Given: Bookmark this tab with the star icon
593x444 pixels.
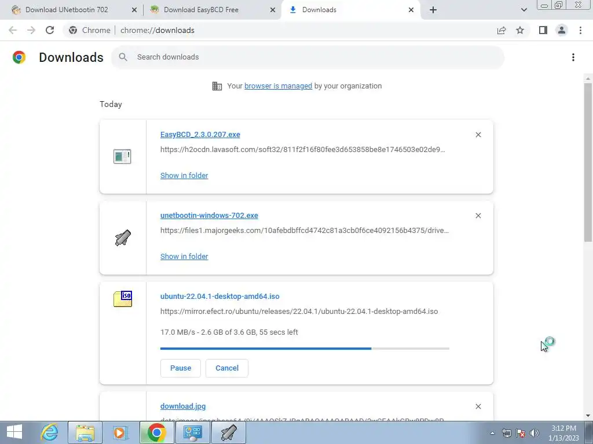Looking at the screenshot, I should (520, 30).
